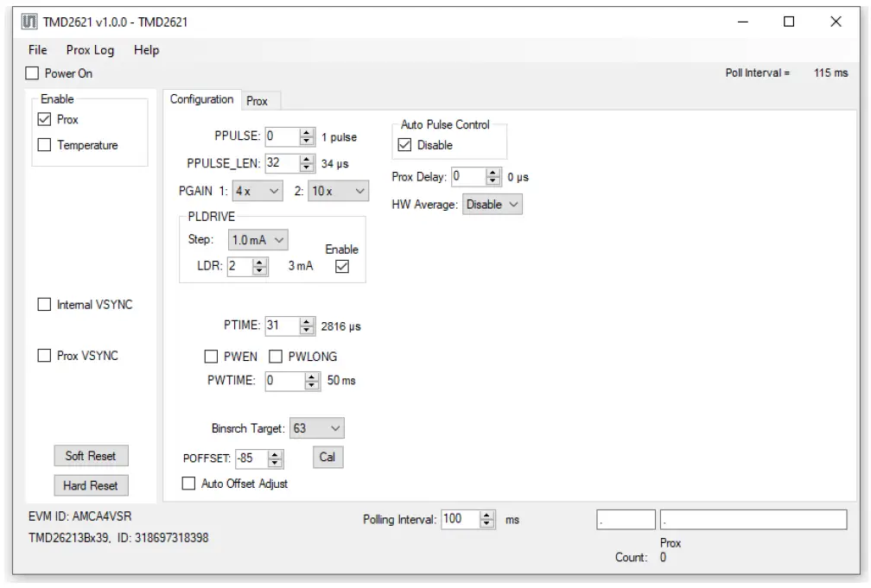
Task: Decrease PPULSE_LEN with down arrow
Action: (x=306, y=168)
